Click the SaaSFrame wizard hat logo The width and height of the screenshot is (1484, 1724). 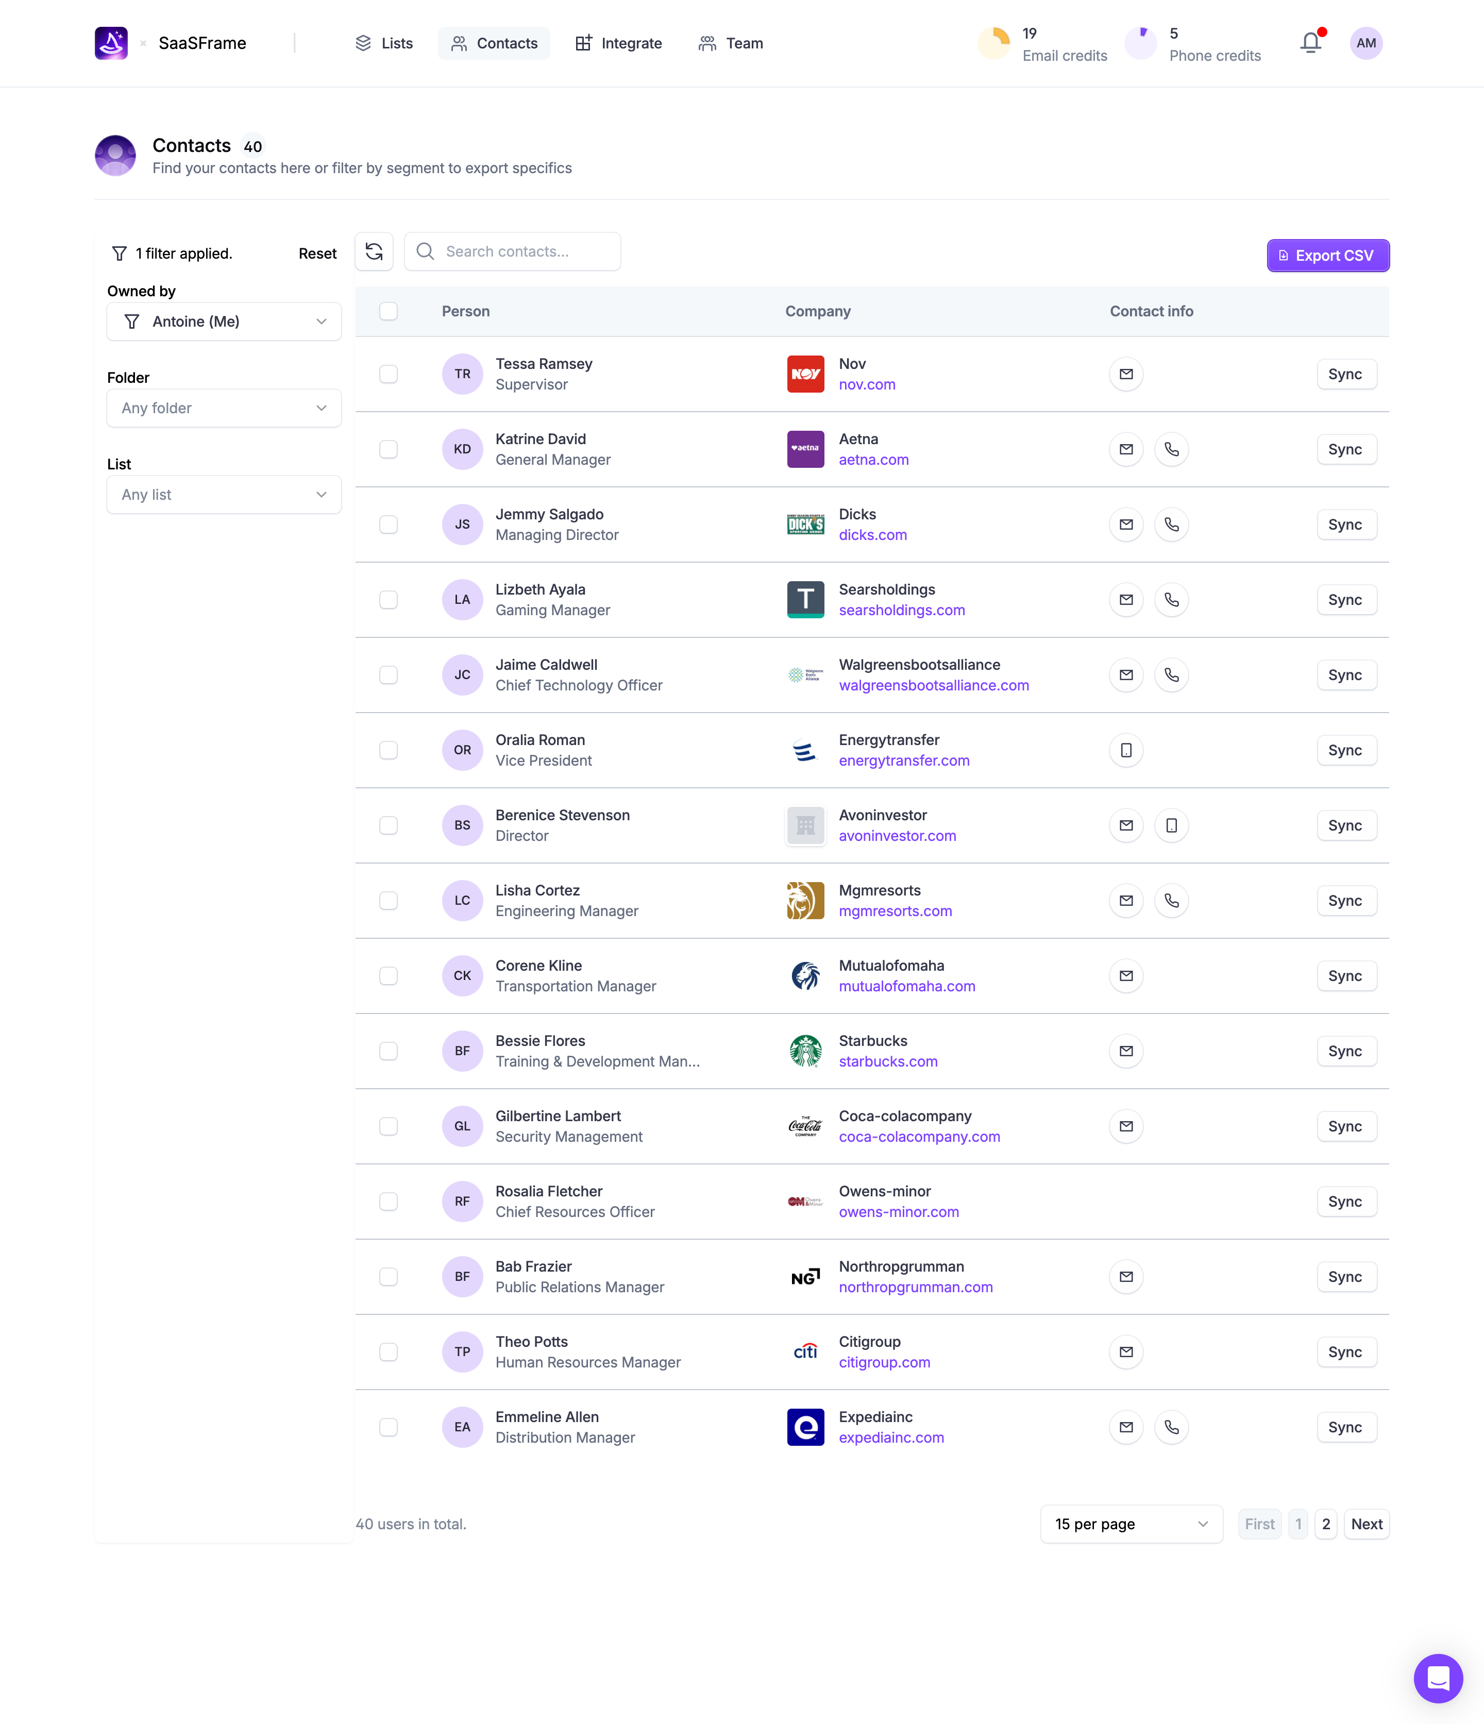[x=111, y=43]
